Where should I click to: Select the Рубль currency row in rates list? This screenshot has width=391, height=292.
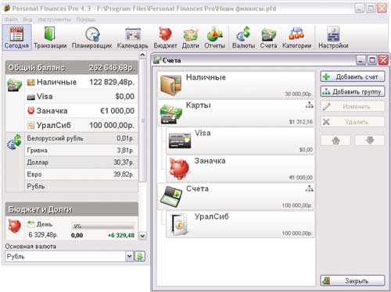(x=81, y=186)
